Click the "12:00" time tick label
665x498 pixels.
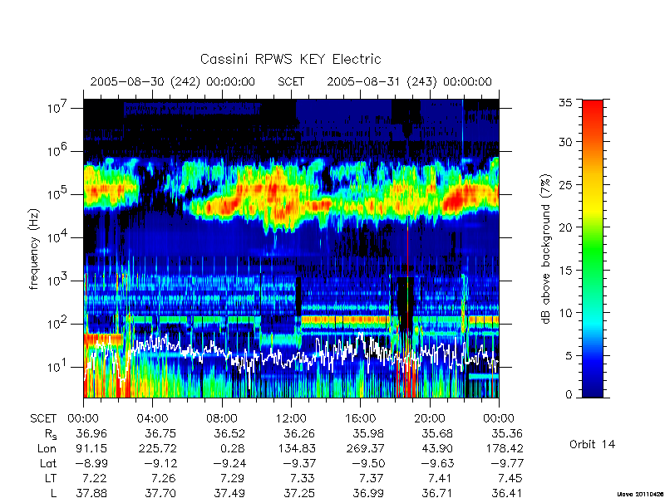pyautogui.click(x=290, y=418)
